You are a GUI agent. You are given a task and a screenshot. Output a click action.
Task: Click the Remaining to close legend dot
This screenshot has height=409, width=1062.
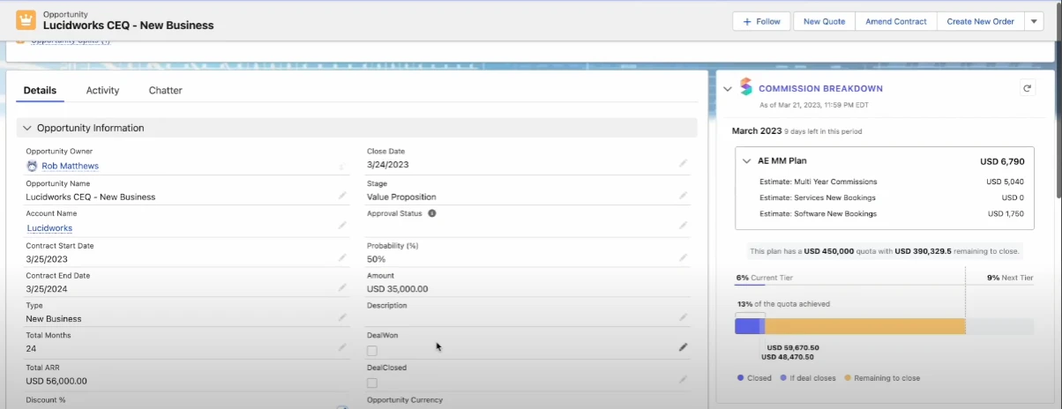[849, 378]
